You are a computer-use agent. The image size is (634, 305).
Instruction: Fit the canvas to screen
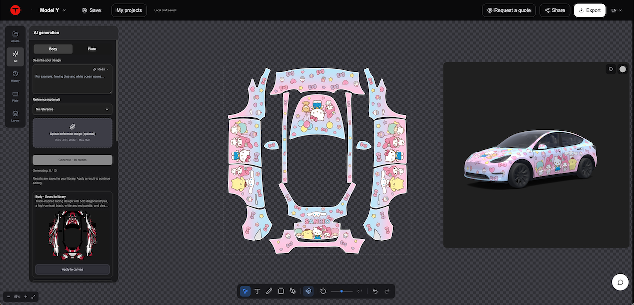point(33,297)
